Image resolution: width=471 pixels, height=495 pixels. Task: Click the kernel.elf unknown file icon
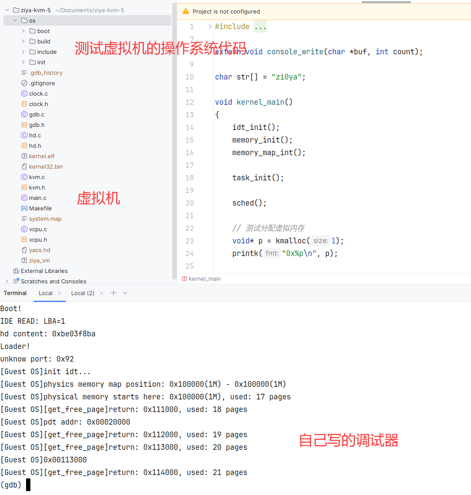click(x=24, y=156)
